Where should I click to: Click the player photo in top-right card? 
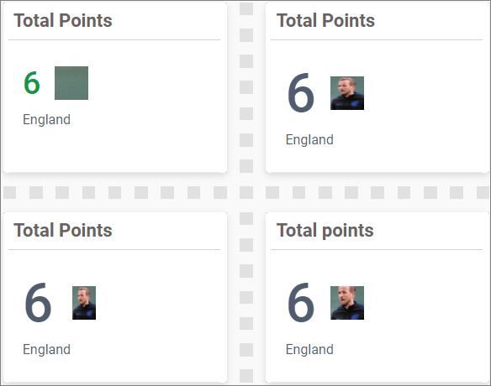pos(347,93)
